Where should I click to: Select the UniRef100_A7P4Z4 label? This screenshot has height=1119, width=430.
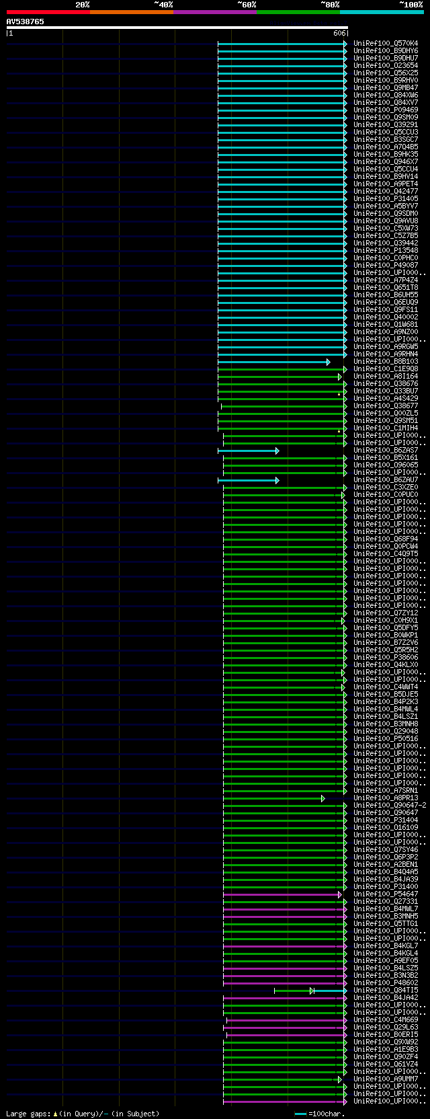386,280
